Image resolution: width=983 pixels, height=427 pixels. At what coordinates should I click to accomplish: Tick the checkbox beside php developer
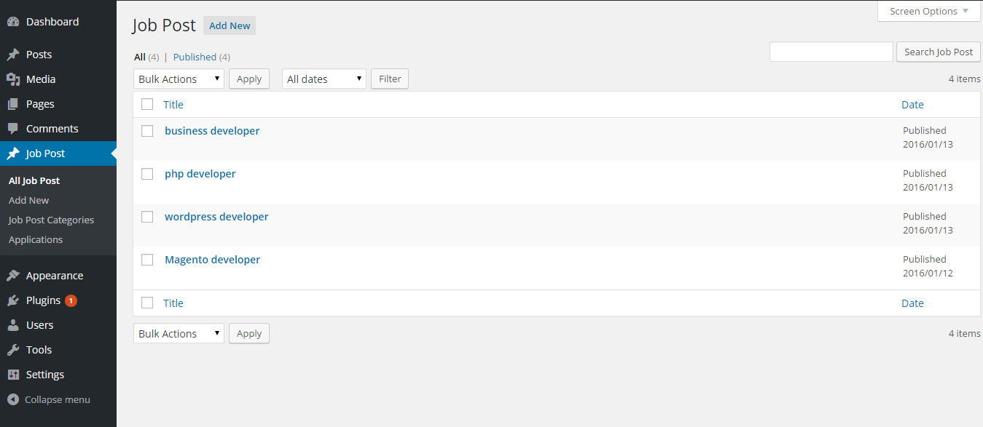coord(147,174)
